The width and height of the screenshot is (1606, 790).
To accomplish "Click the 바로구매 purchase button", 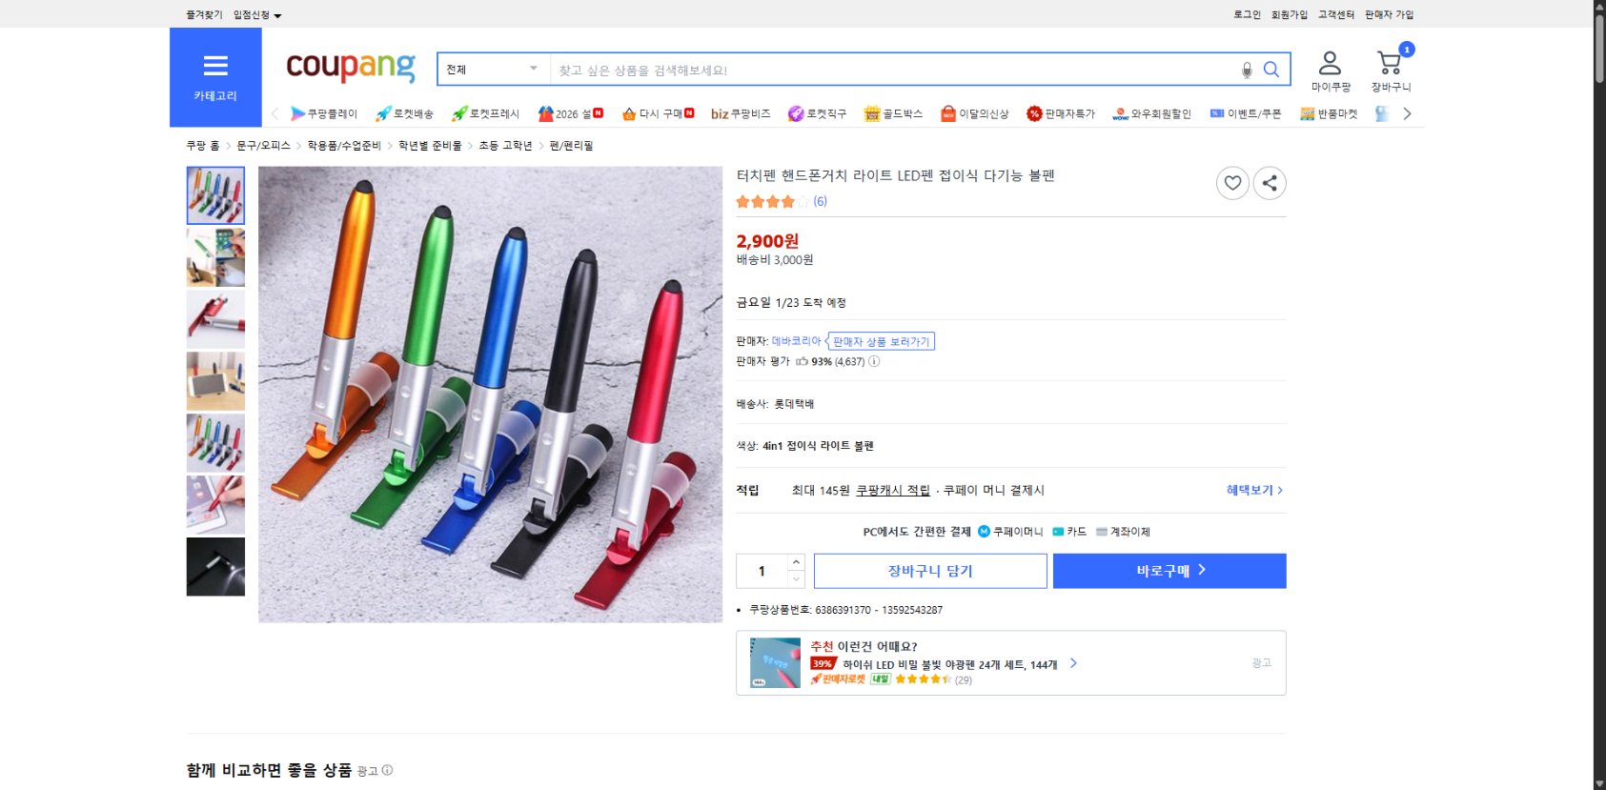I will (x=1169, y=570).
